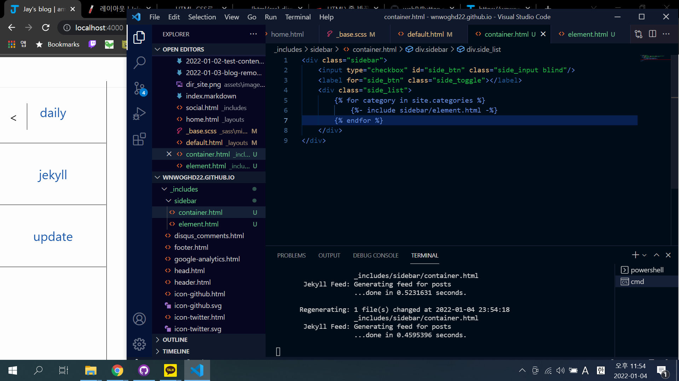Switch to the Output panel tab
The width and height of the screenshot is (679, 381).
click(x=329, y=255)
